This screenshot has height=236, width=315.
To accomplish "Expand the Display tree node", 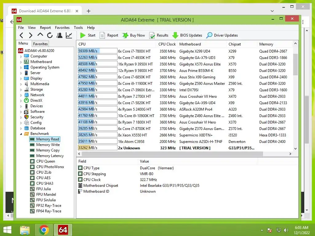I will pos(21,79).
